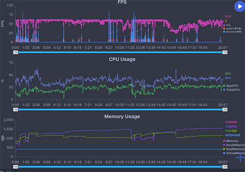Click CPU Usage right range handle

(x=225, y=110)
